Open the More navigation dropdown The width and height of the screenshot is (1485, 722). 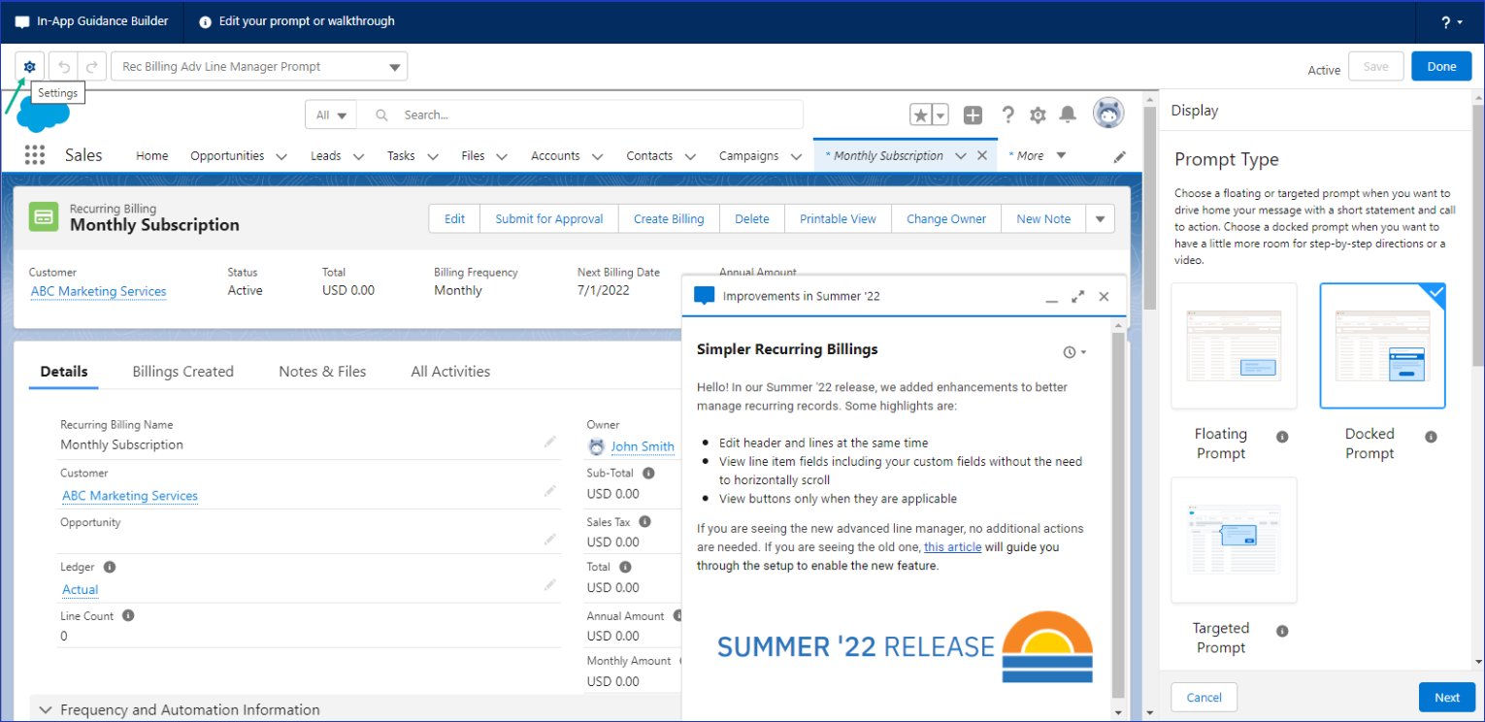(1038, 155)
